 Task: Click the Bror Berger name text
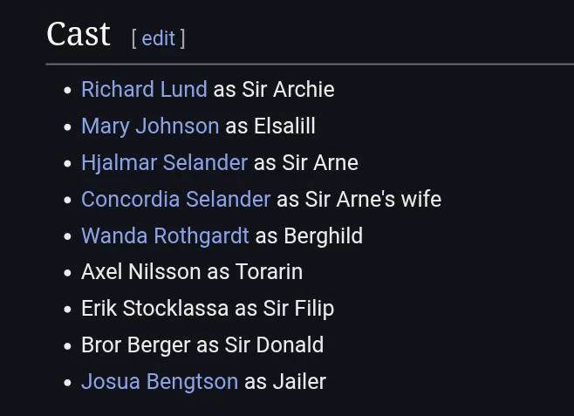[x=136, y=345]
